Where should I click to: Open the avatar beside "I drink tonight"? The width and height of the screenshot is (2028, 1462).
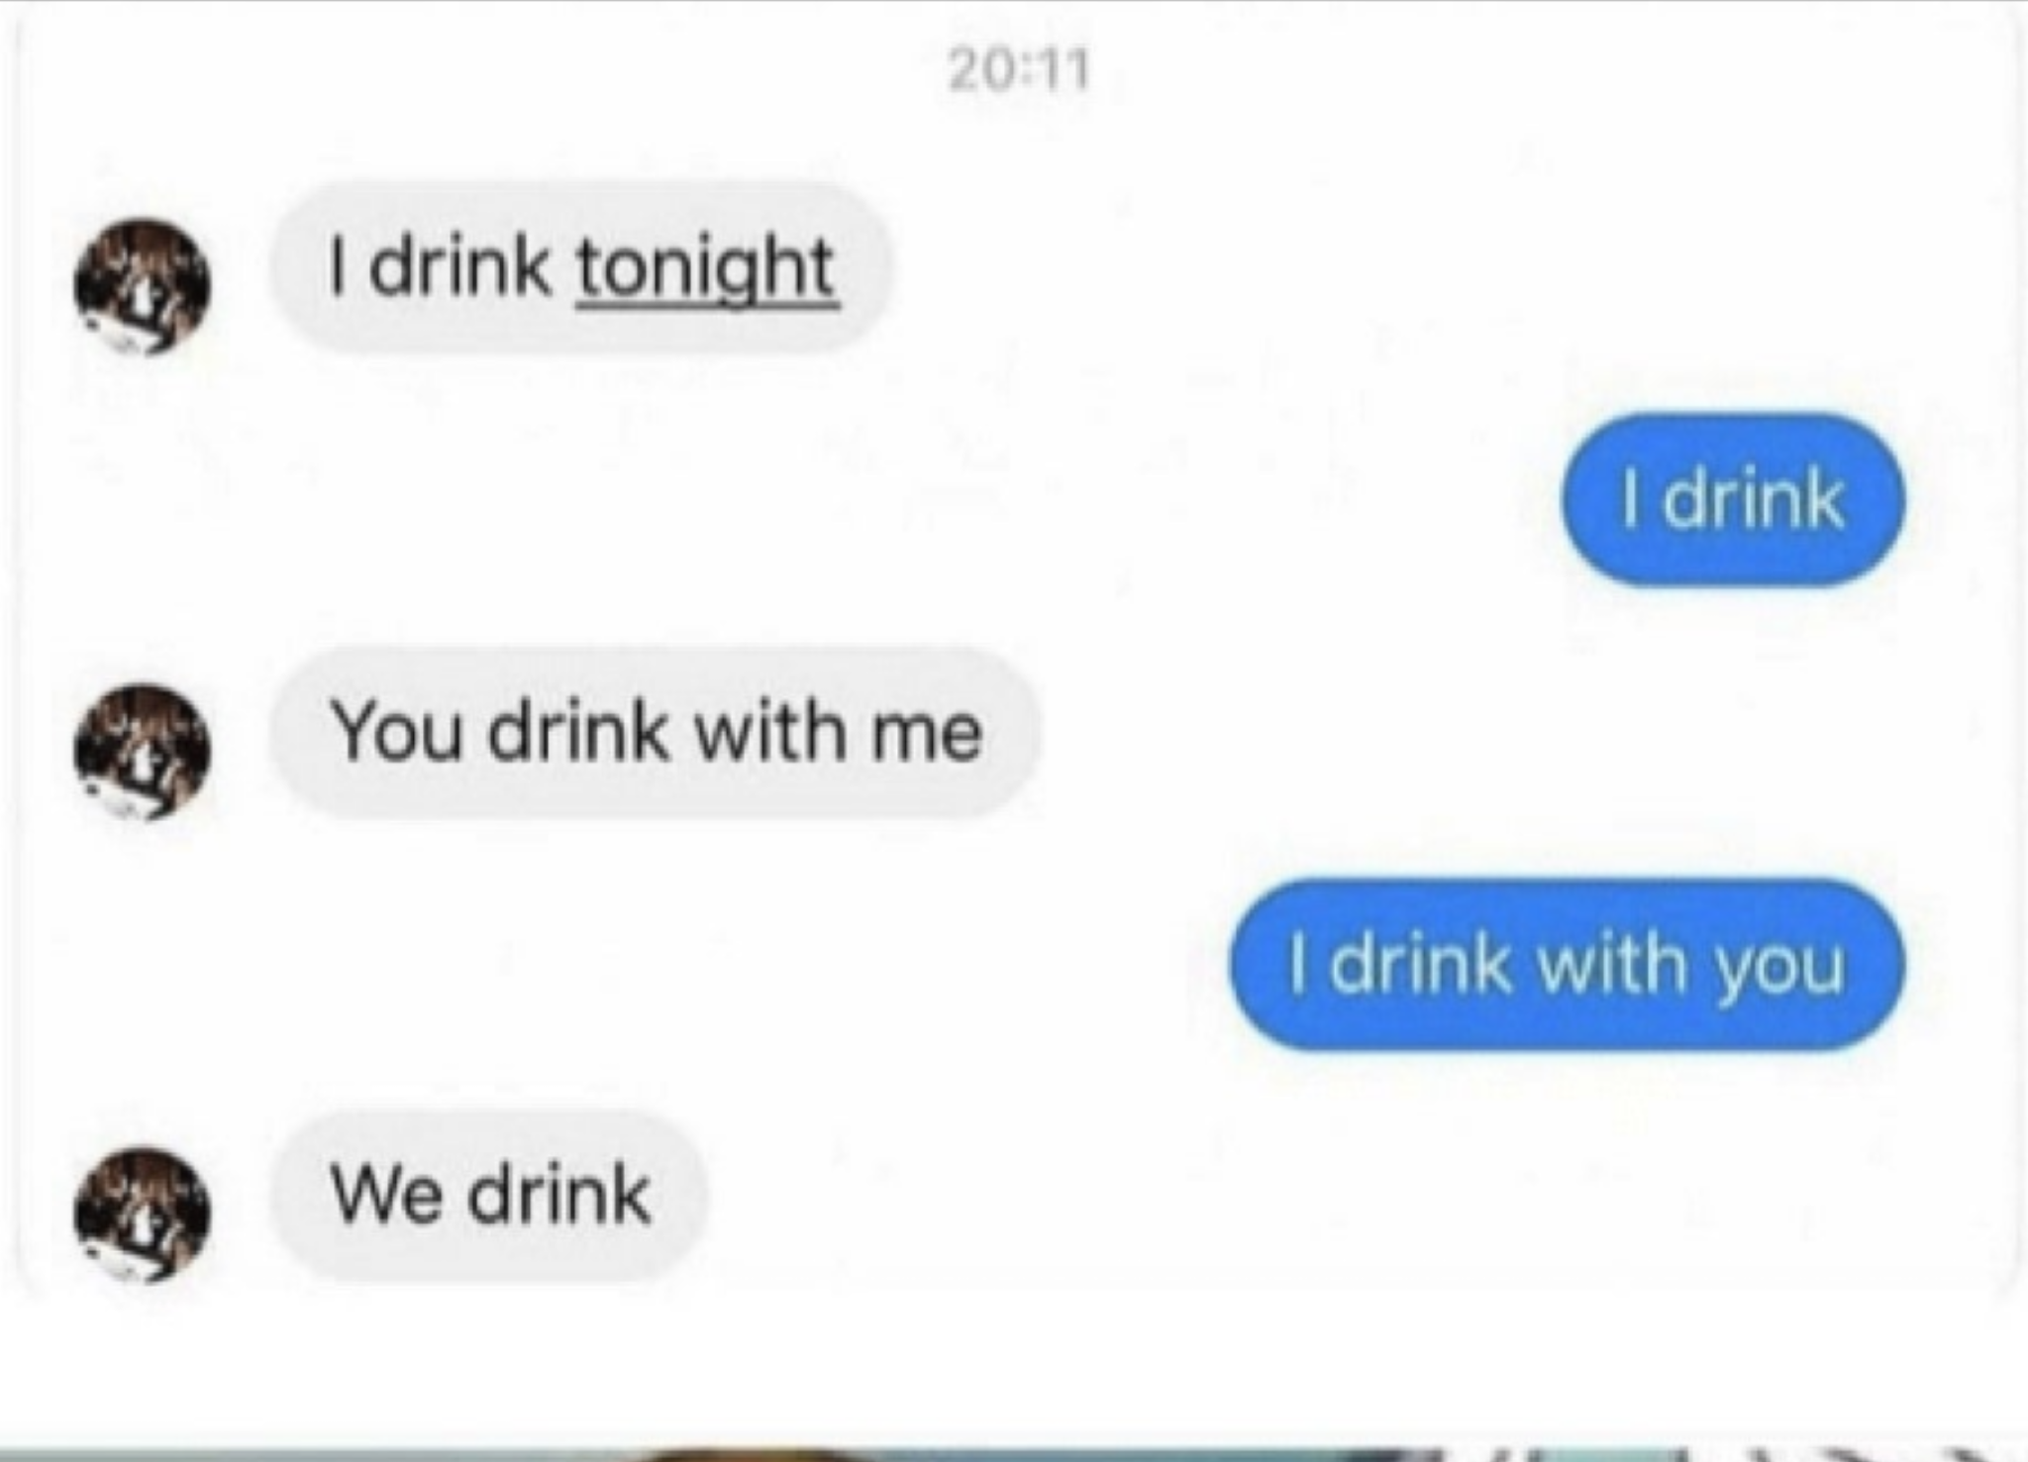(143, 286)
